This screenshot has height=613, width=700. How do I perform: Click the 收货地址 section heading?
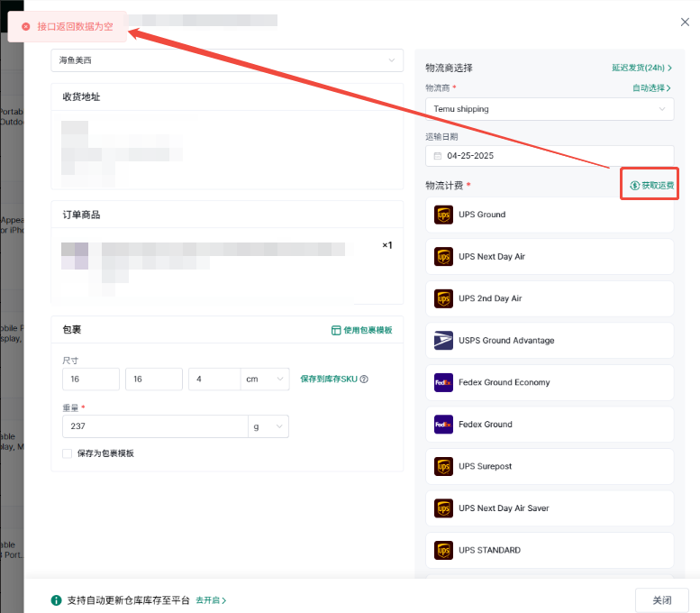81,97
